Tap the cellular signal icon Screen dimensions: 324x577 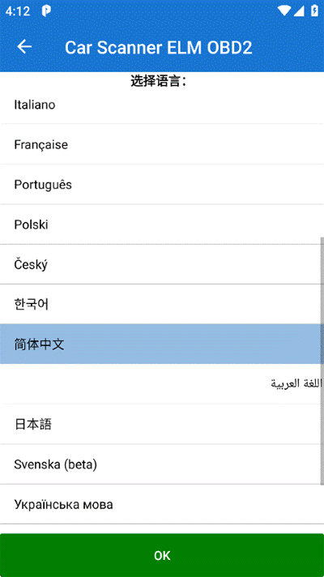click(299, 11)
